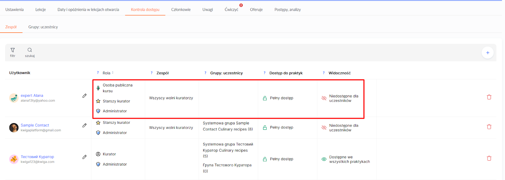Open the Ustawienia tab
505x180 pixels.
(x=15, y=9)
